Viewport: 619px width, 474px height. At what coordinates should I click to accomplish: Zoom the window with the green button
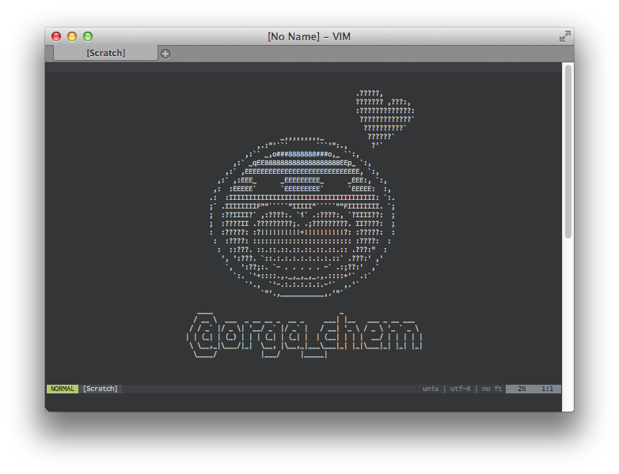tap(88, 36)
